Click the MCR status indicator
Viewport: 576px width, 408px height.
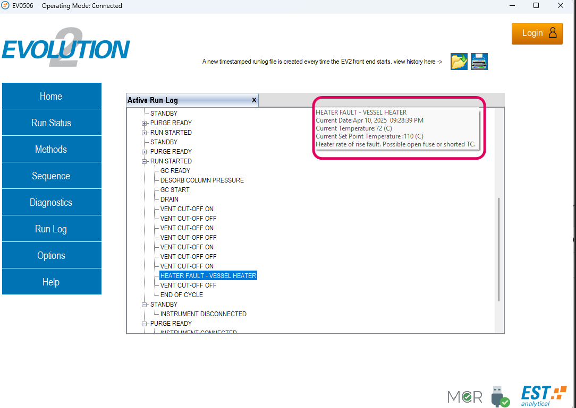[x=465, y=397]
